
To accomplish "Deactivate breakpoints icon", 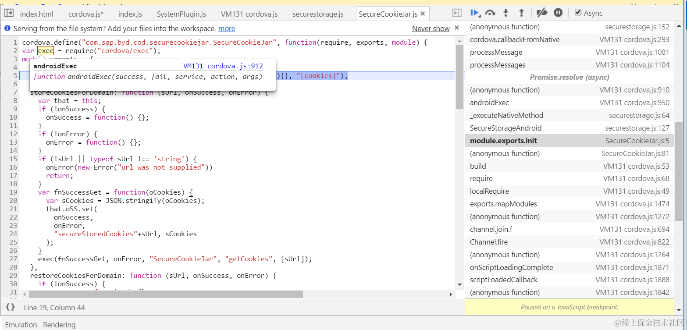I will tap(542, 13).
